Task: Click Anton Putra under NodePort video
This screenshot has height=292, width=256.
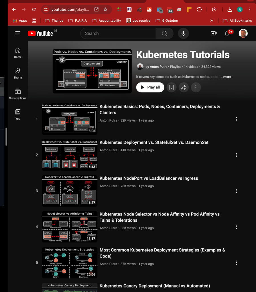Action: click(108, 186)
